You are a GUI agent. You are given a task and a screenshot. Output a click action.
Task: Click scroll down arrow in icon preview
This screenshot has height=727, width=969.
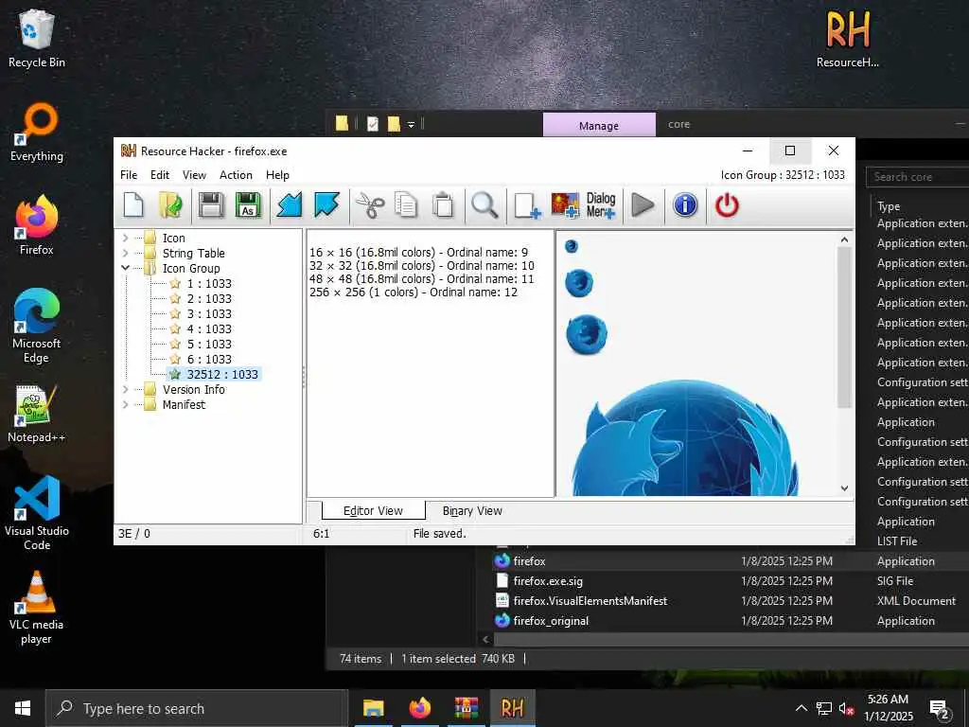845,488
